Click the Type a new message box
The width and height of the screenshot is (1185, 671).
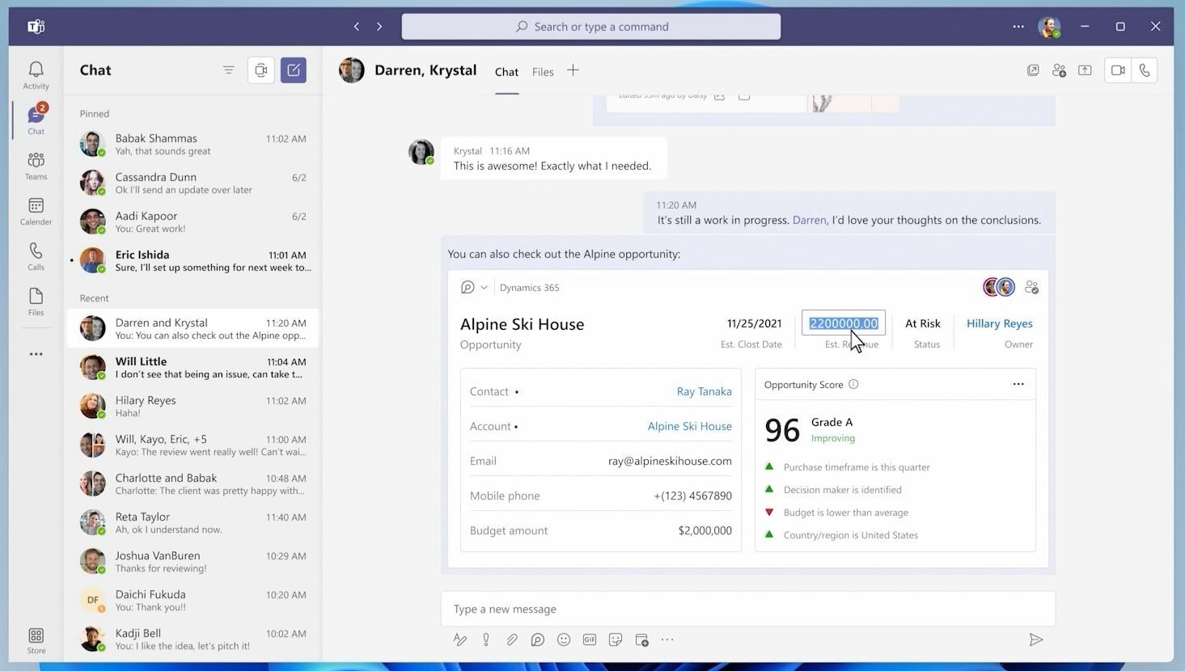pos(748,609)
